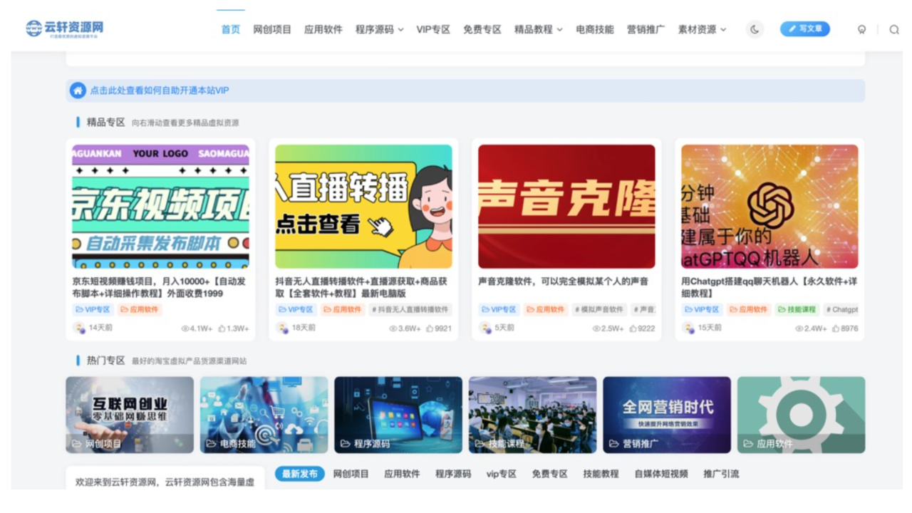Open the user account icon in header
The width and height of the screenshot is (912, 513).
(x=861, y=29)
